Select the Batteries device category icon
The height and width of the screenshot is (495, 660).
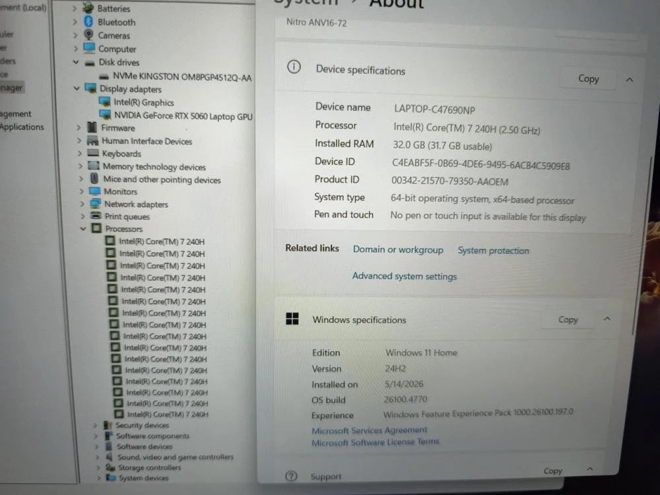point(88,8)
